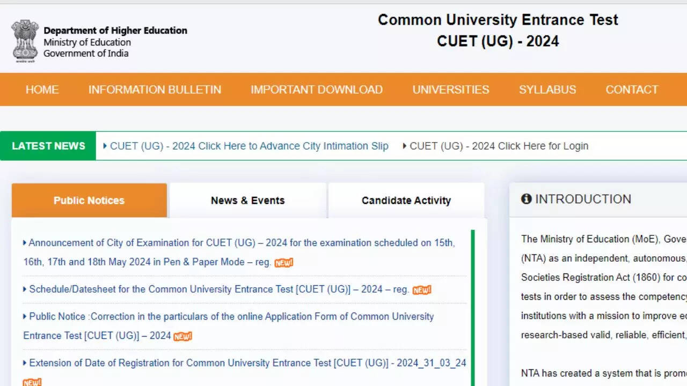
Task: Open INFORMATION BULLETIN in navigation bar
Action: pos(155,90)
